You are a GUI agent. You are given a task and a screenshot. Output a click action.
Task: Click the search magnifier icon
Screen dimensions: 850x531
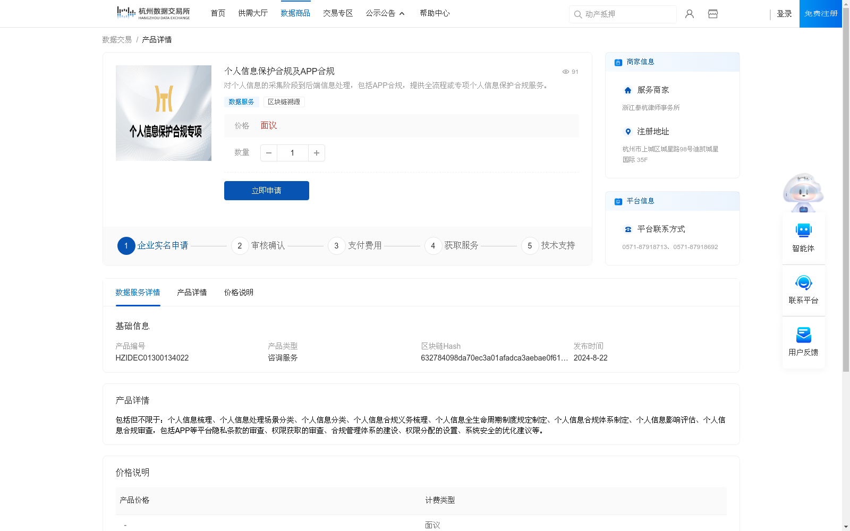point(577,14)
